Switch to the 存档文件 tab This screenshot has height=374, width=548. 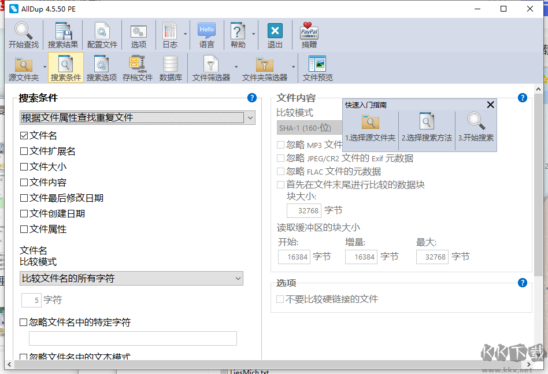pos(138,68)
